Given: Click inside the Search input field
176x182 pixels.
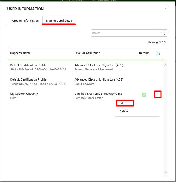Looking at the screenshot, I should tap(125, 33).
